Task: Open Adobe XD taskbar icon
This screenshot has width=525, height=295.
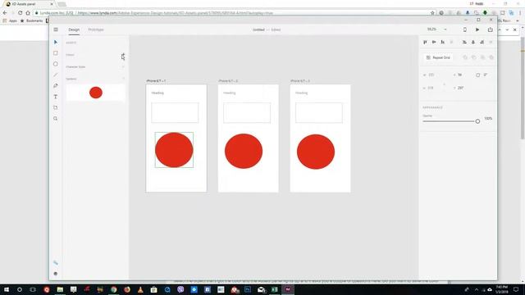Action: tap(288, 289)
